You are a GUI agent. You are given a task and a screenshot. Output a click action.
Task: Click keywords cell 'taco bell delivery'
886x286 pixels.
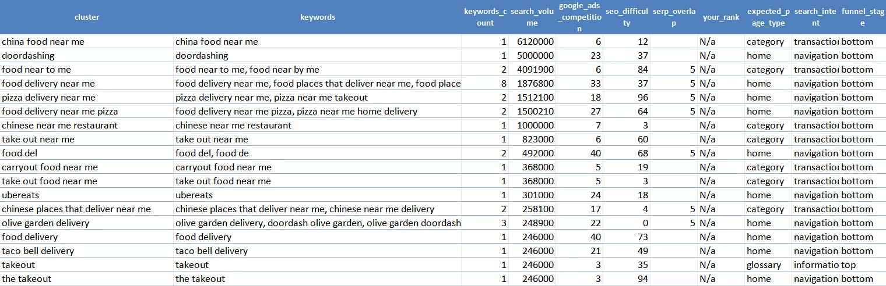click(318, 251)
